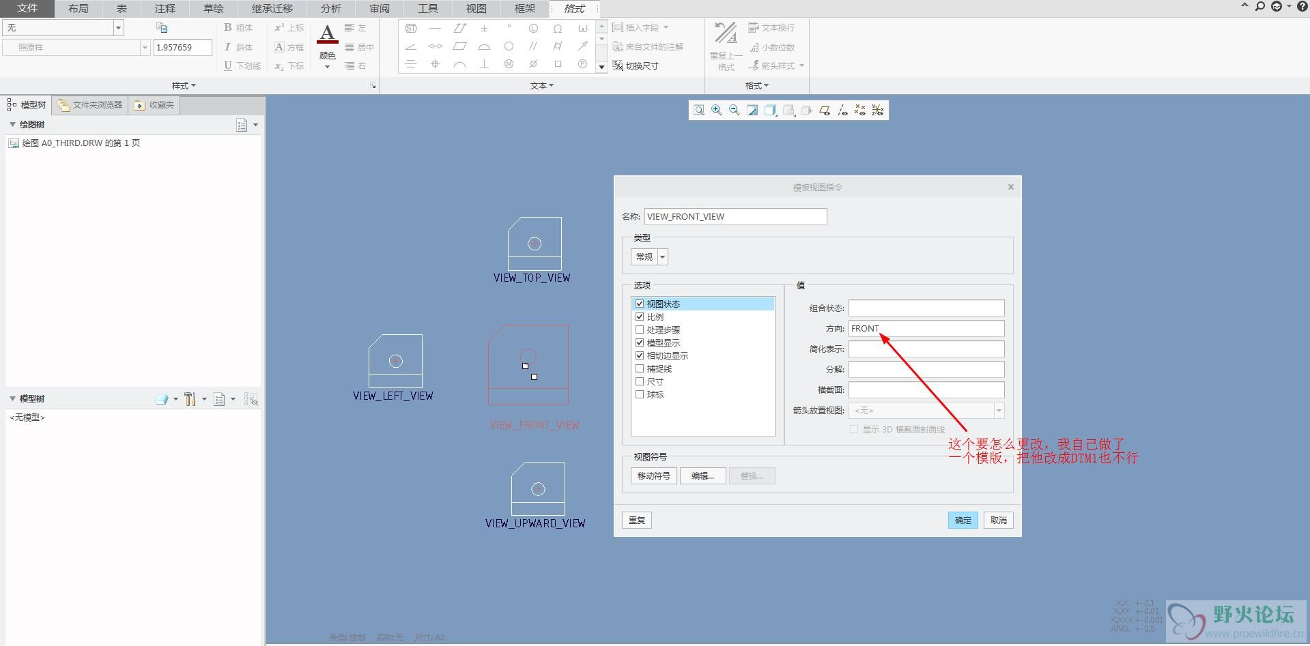The image size is (1310, 646).
Task: Collapse the 绘图树 section
Action: 12,125
